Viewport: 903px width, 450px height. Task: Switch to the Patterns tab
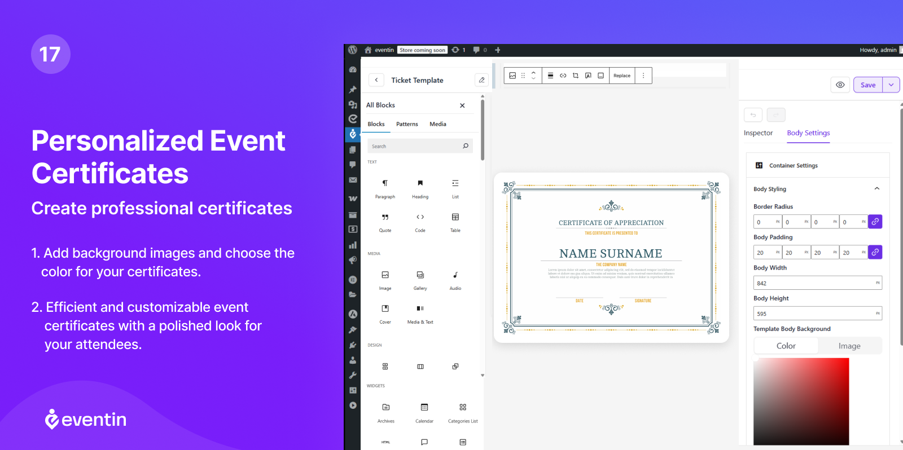[407, 124]
